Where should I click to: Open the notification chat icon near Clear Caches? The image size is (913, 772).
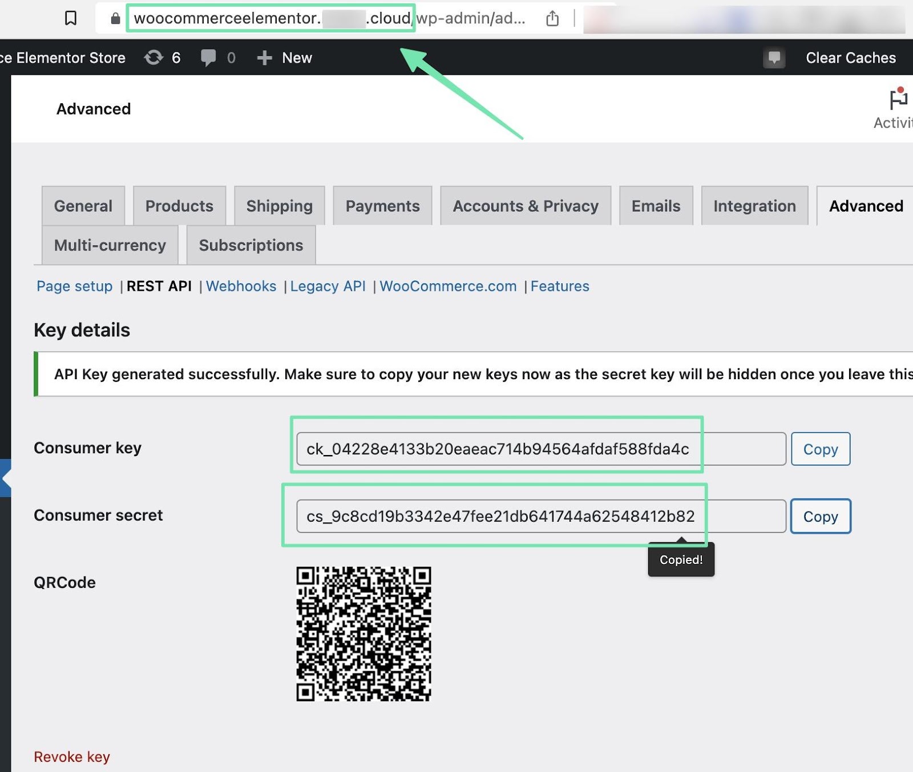tap(774, 57)
